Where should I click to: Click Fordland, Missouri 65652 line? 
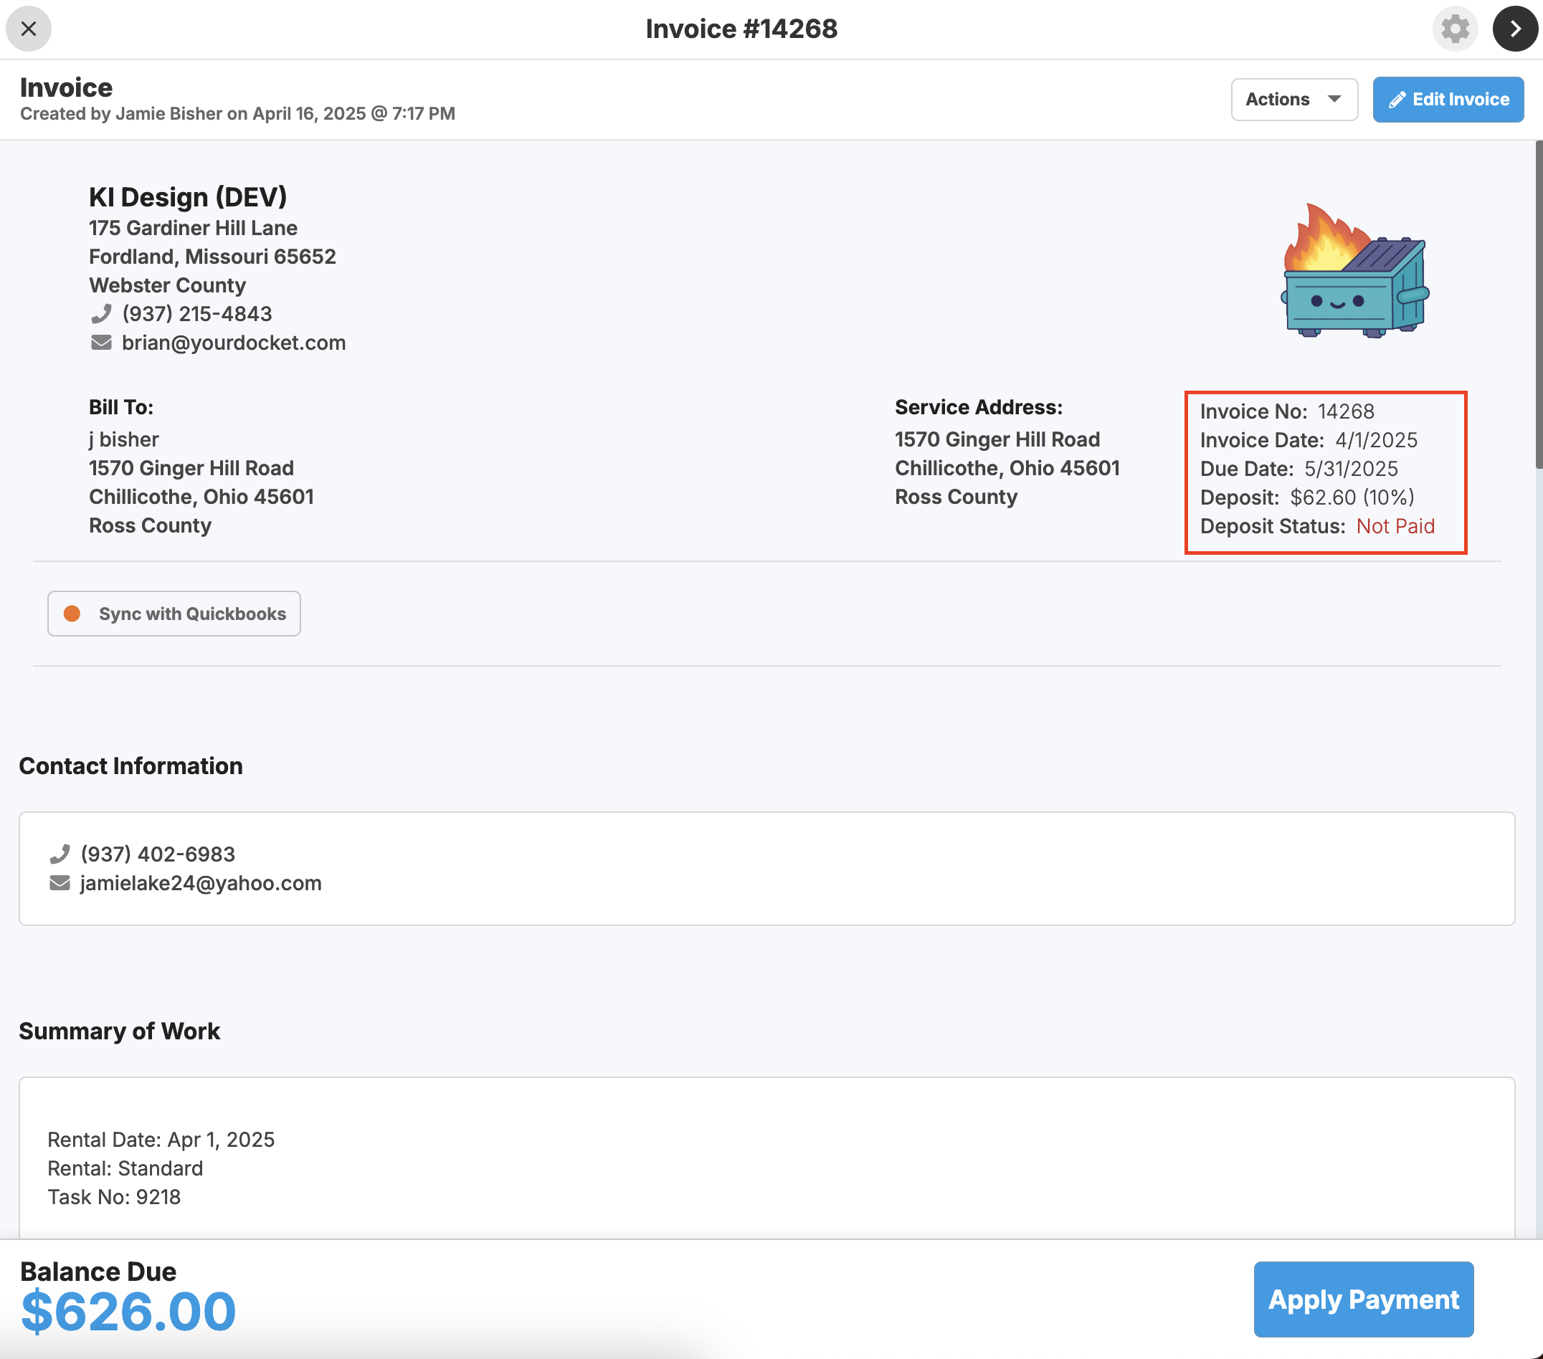212,257
